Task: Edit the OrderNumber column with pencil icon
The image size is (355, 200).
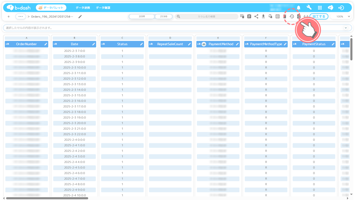Action: click(46, 44)
